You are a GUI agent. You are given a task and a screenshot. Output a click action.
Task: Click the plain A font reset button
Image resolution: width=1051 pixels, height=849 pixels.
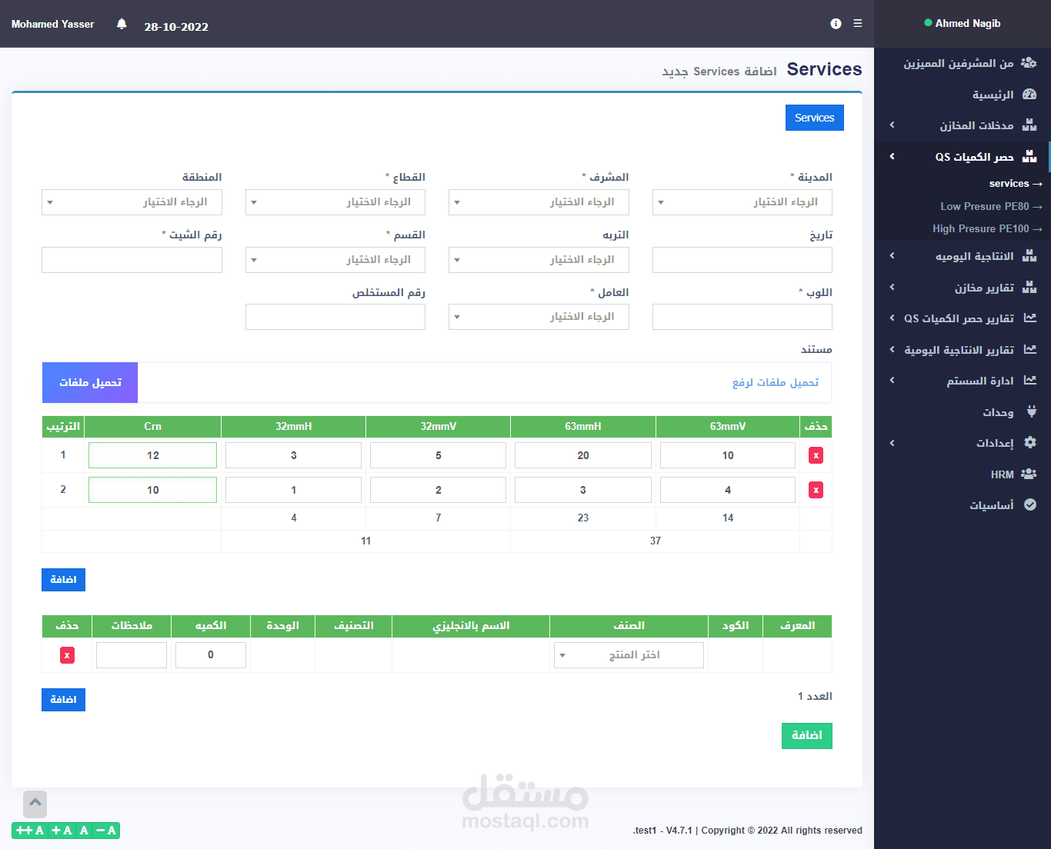tap(85, 831)
